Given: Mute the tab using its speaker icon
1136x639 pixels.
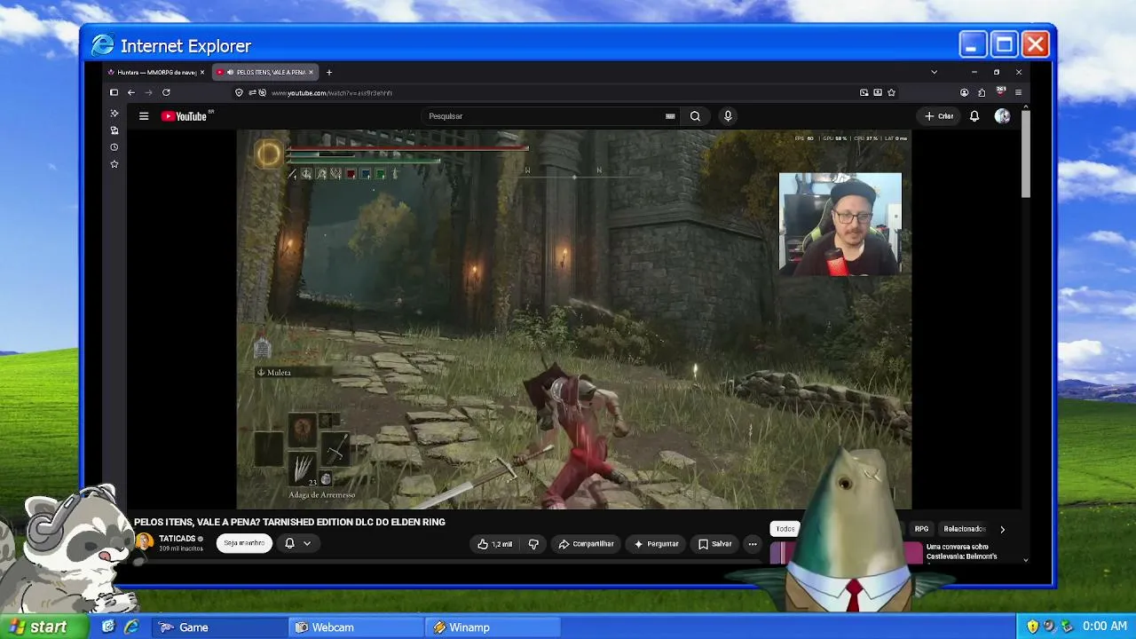Looking at the screenshot, I should (230, 72).
